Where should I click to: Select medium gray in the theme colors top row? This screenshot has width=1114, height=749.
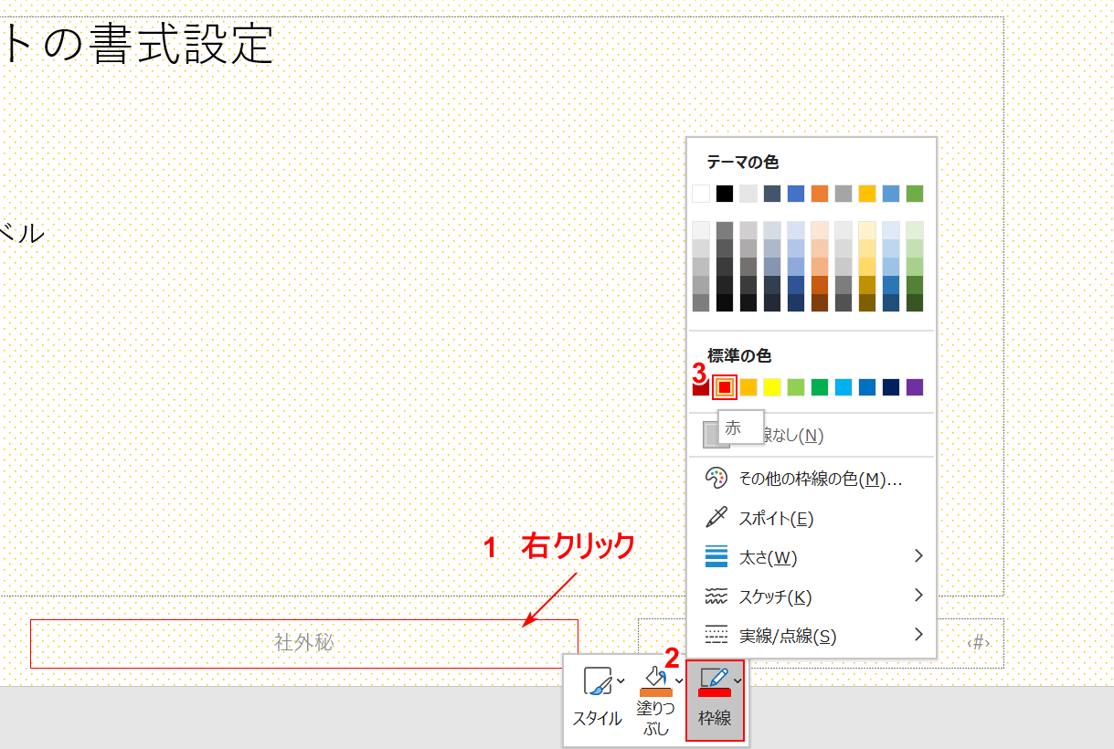pos(843,194)
